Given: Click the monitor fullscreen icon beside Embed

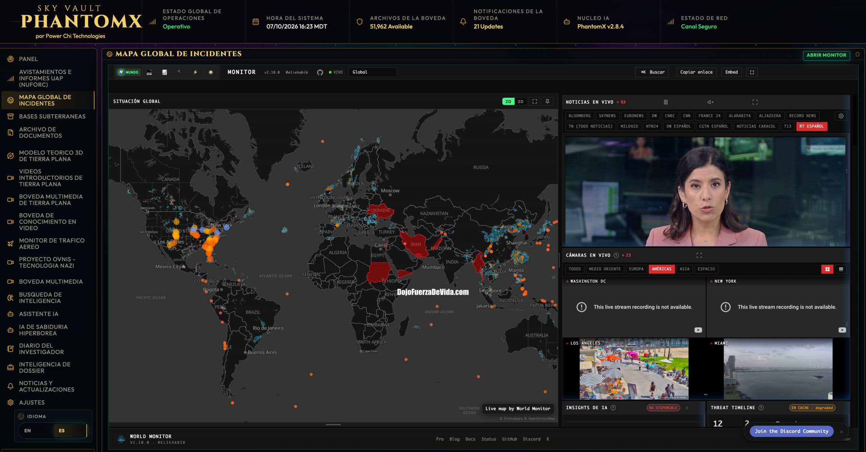Looking at the screenshot, I should (x=752, y=72).
